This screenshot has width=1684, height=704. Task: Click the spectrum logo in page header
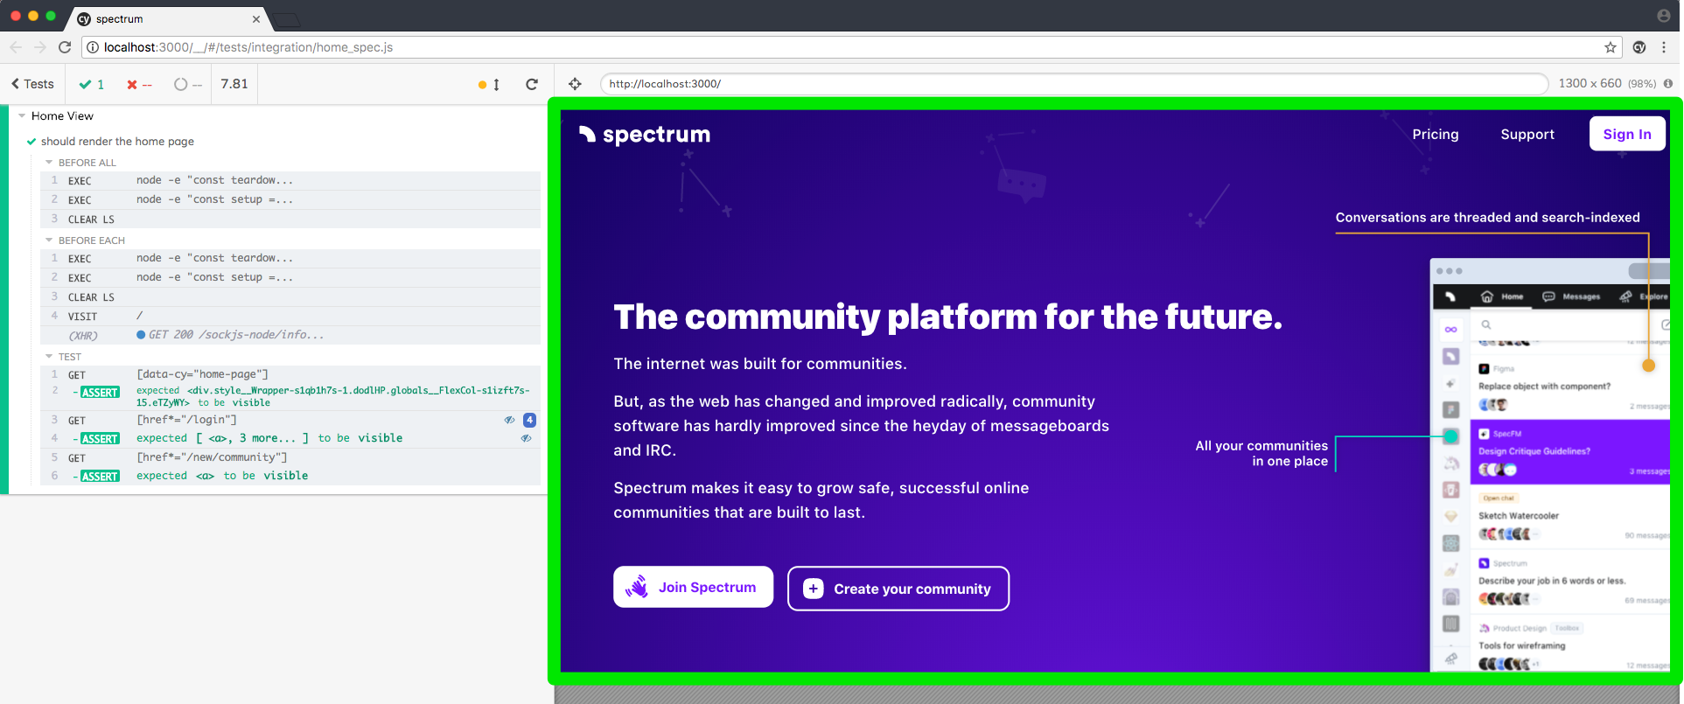645,135
